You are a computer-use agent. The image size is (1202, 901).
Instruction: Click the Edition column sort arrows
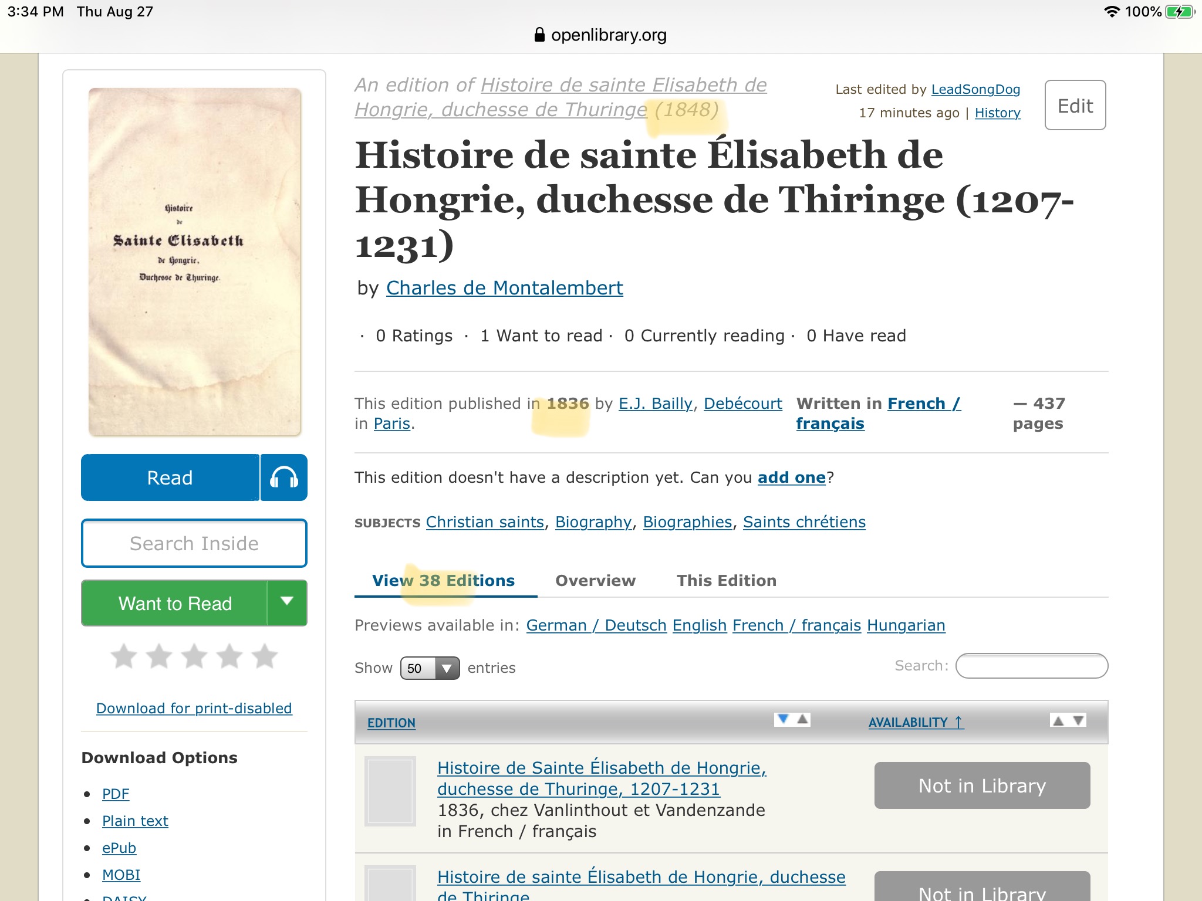tap(792, 719)
